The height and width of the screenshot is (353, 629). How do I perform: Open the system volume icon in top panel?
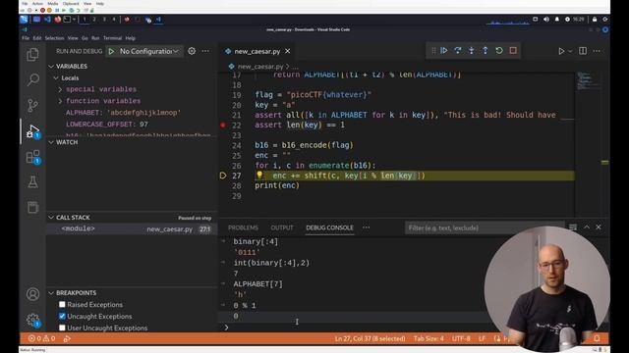[546, 20]
